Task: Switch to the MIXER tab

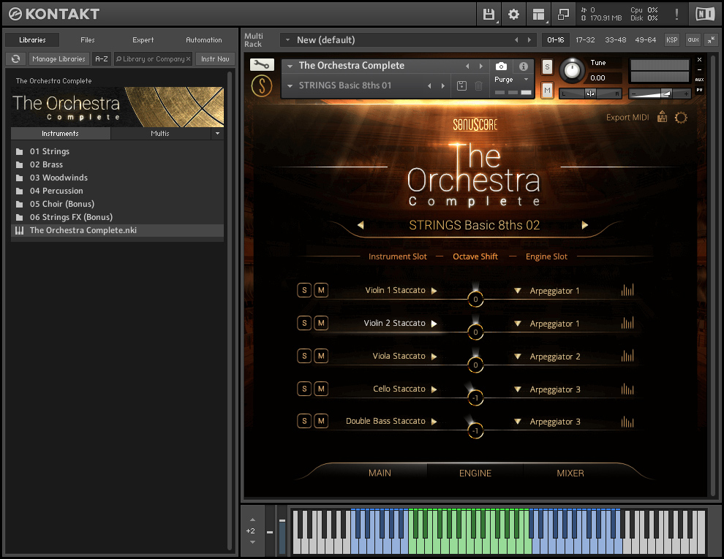Action: 570,473
